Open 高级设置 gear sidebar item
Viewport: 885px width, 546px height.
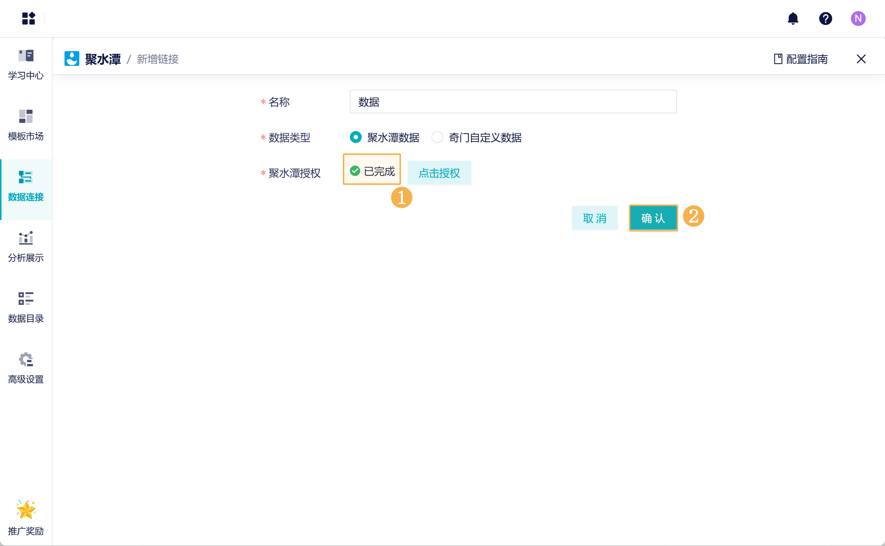(x=26, y=369)
